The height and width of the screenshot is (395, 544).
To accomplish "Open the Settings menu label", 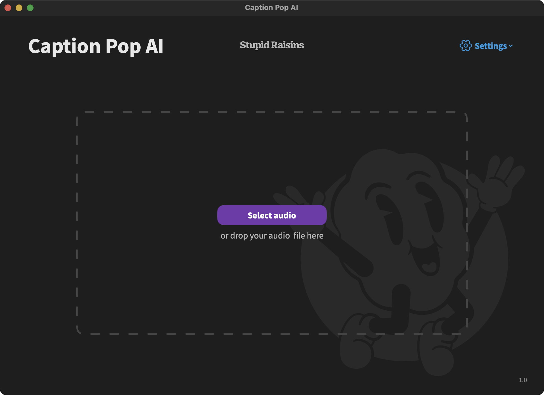I will point(491,46).
